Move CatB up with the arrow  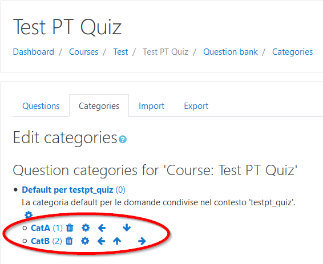(x=117, y=241)
